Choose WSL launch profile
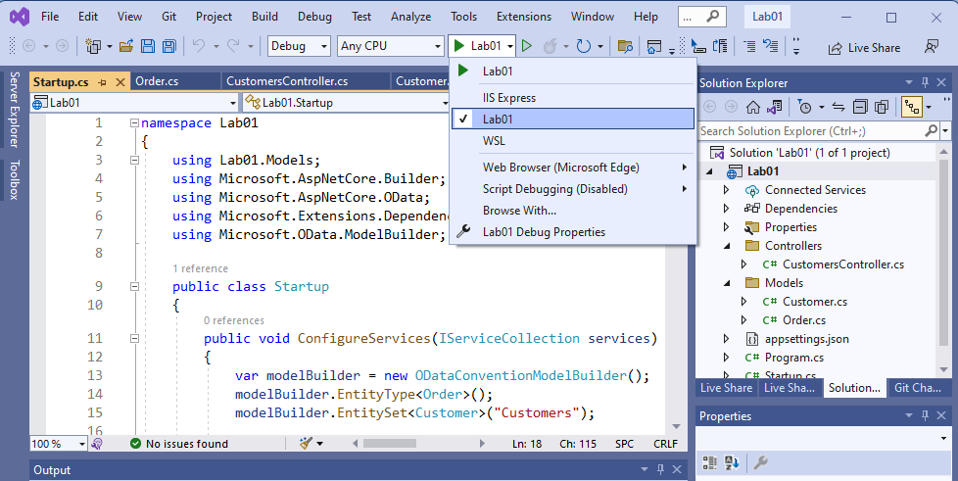Viewport: 958px width, 481px height. click(573, 140)
